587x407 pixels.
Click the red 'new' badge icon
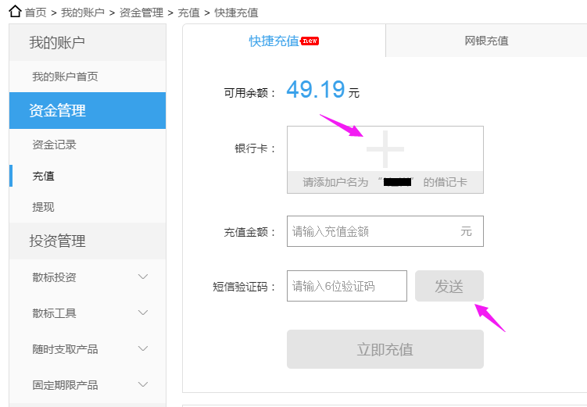pos(310,41)
